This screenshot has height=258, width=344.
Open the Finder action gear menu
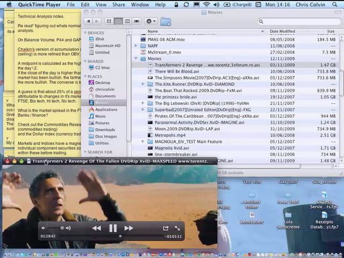pos(150,21)
